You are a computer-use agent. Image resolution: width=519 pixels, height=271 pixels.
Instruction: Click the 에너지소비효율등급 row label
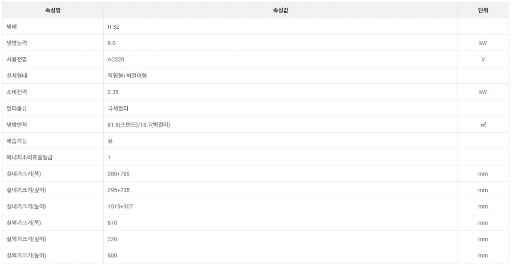[x=30, y=158]
